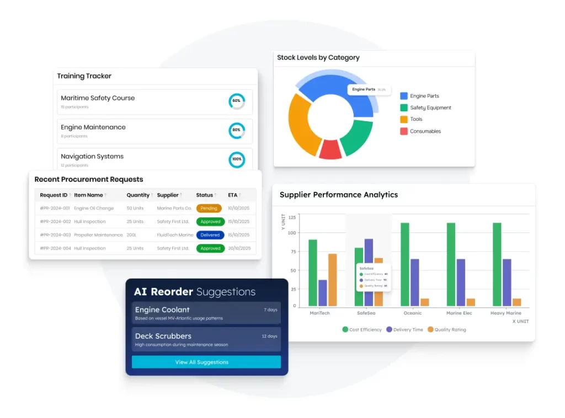Open the Engine Coolant reorder suggestion
Image resolution: width=565 pixels, height=418 pixels.
[x=206, y=313]
